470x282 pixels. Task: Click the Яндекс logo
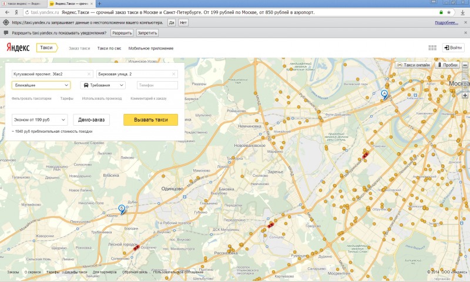18,48
